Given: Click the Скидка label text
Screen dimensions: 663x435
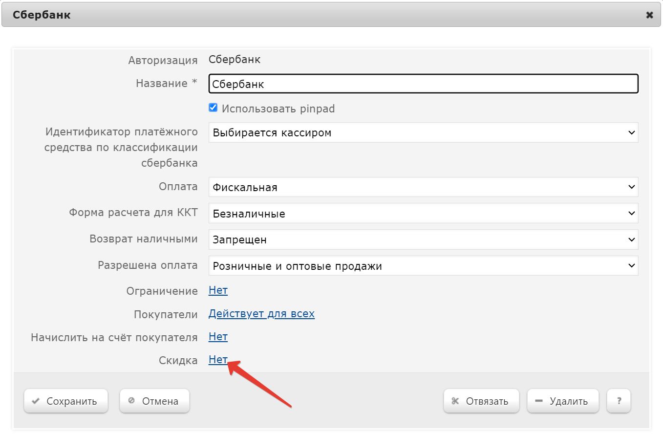Looking at the screenshot, I should point(178,360).
